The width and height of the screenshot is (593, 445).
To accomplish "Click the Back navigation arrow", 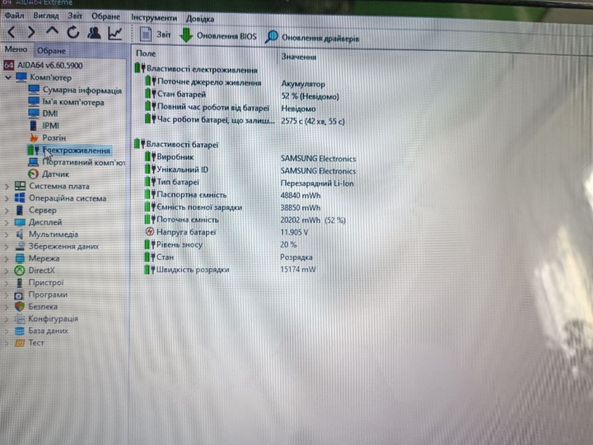I will click(12, 32).
